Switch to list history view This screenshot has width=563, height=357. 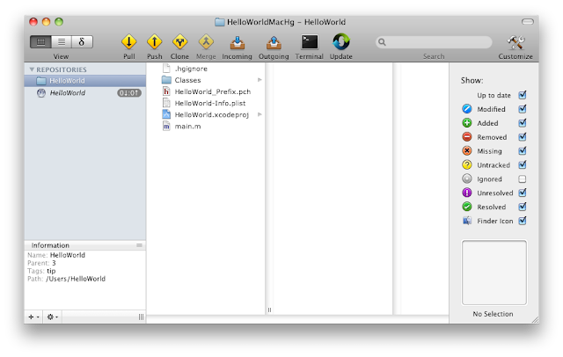point(62,42)
